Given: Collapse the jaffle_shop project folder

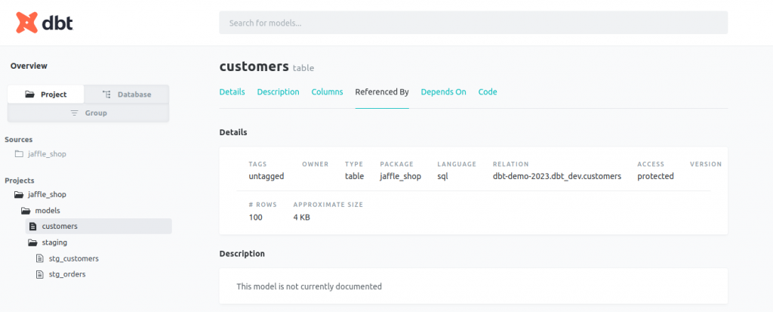Looking at the screenshot, I should (19, 194).
